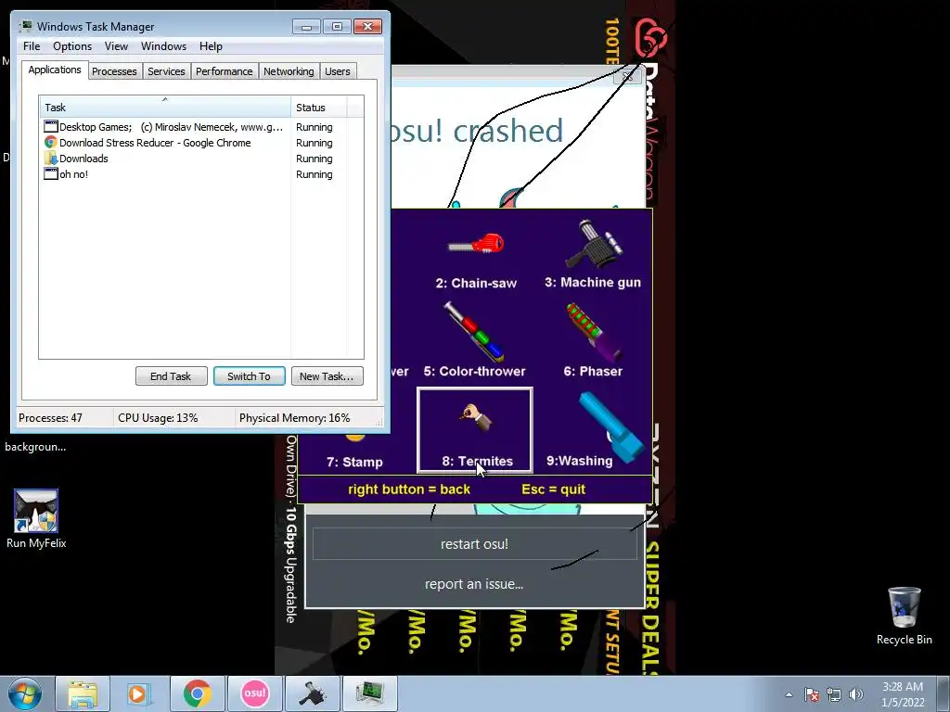Click the End Task button

(171, 376)
